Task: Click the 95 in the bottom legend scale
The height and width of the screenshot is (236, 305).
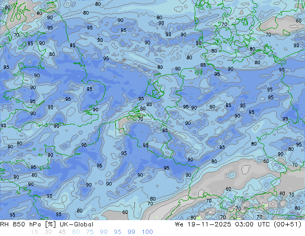Action: coord(117,232)
